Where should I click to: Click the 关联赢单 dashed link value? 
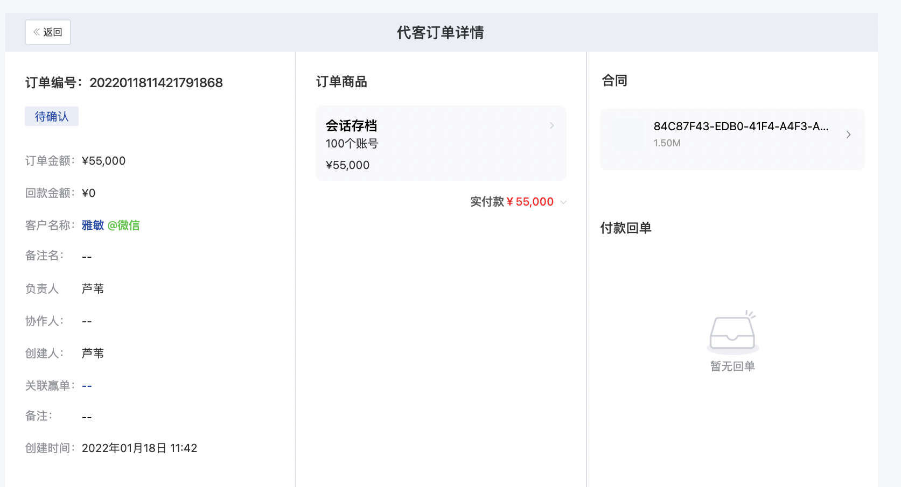click(x=87, y=386)
